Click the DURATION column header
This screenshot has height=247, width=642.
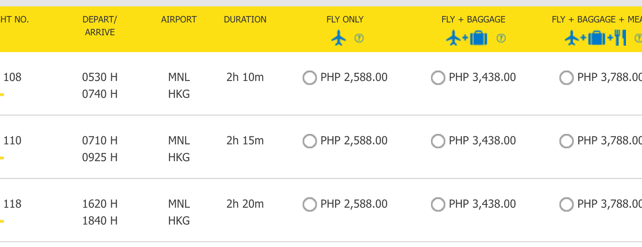click(245, 19)
